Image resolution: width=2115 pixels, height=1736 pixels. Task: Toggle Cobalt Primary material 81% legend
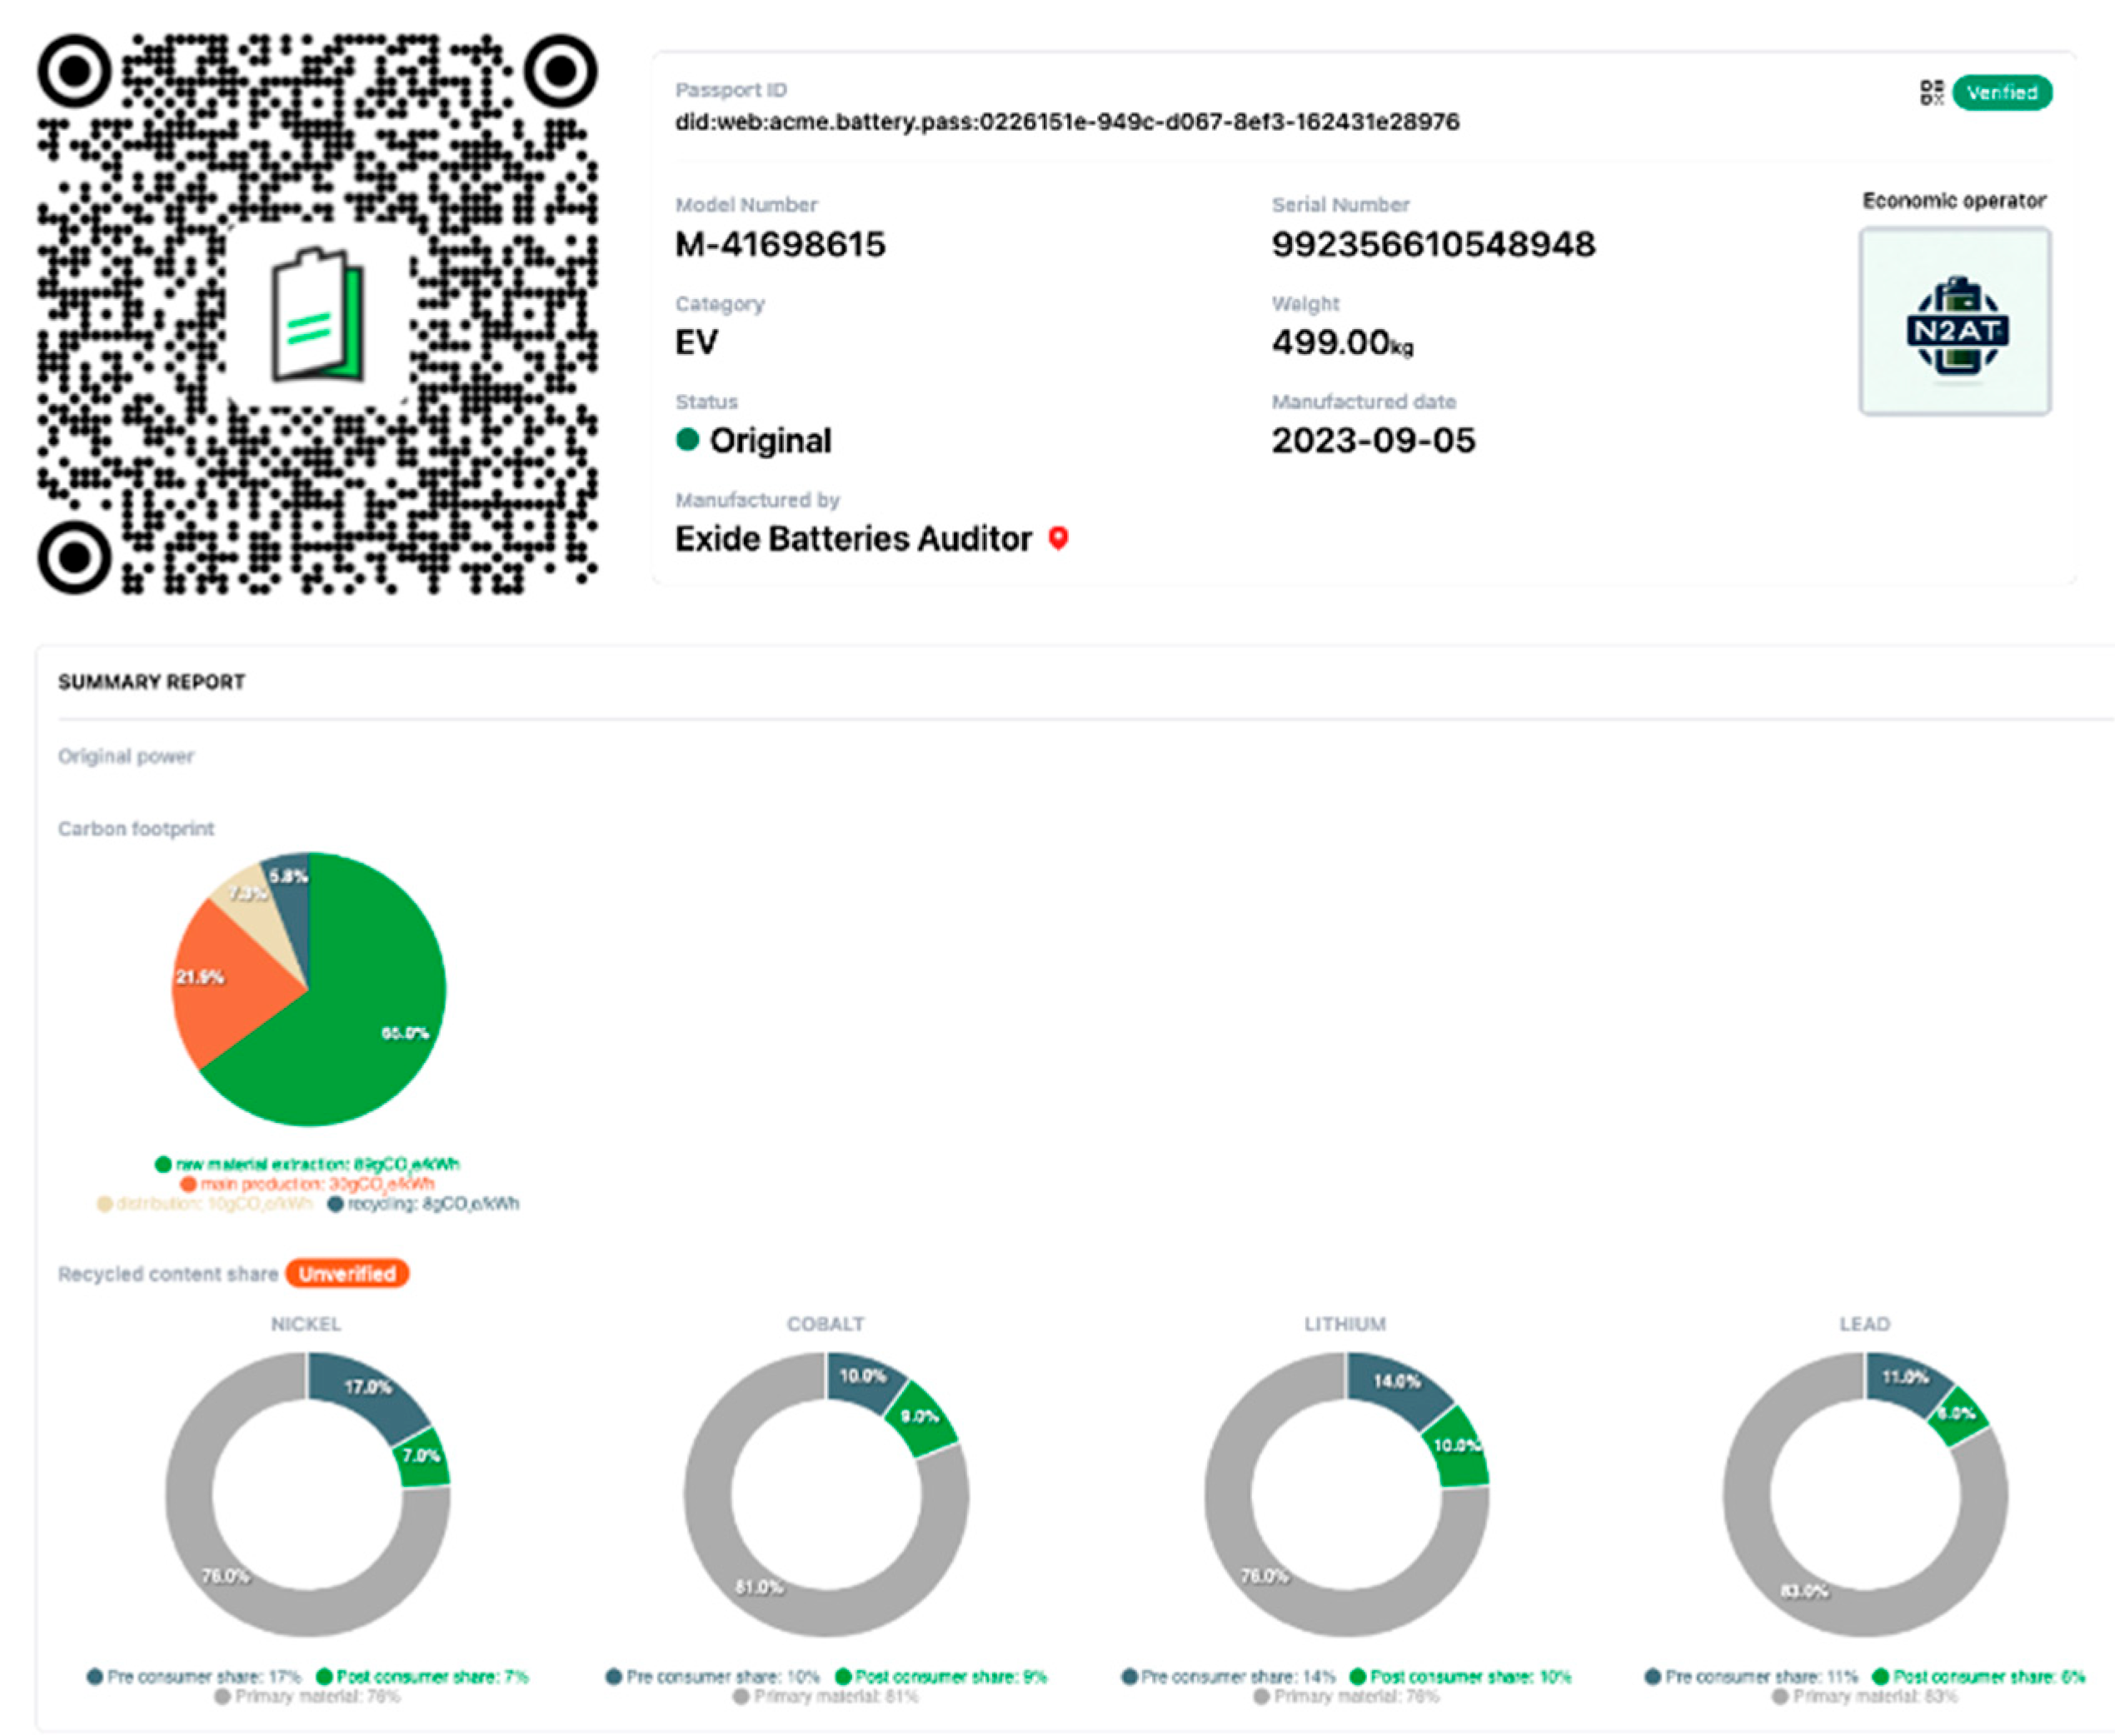pos(826,1696)
